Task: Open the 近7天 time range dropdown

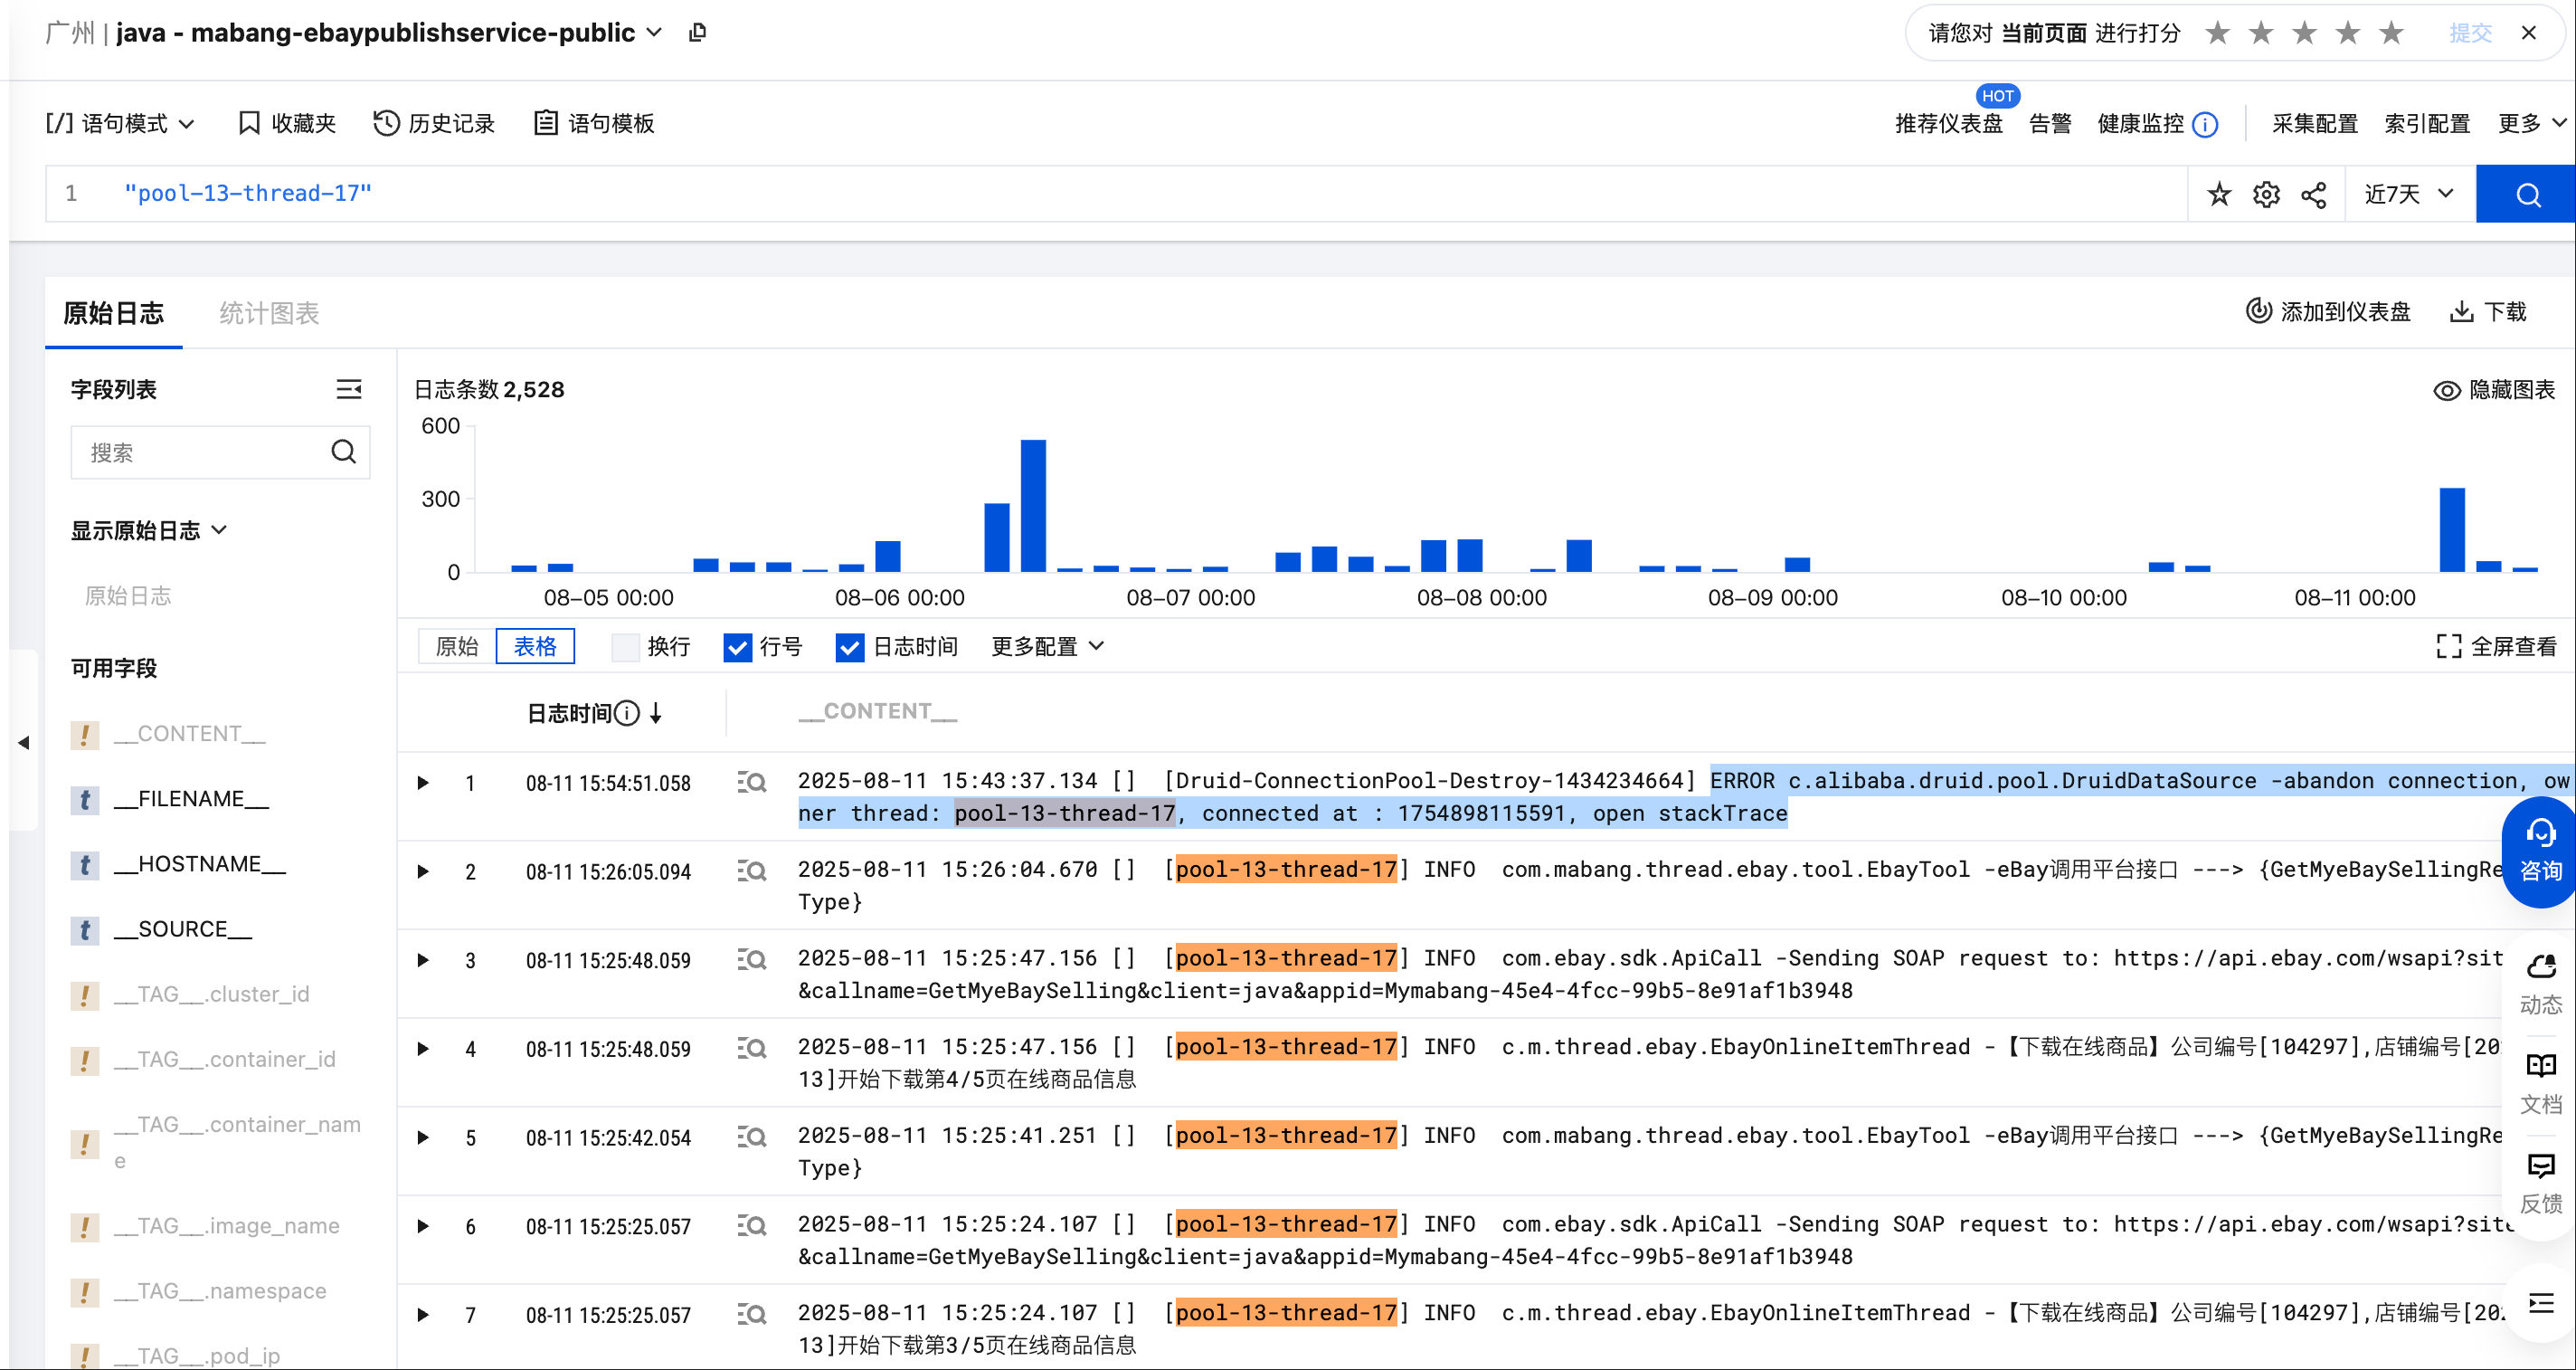Action: [2408, 195]
